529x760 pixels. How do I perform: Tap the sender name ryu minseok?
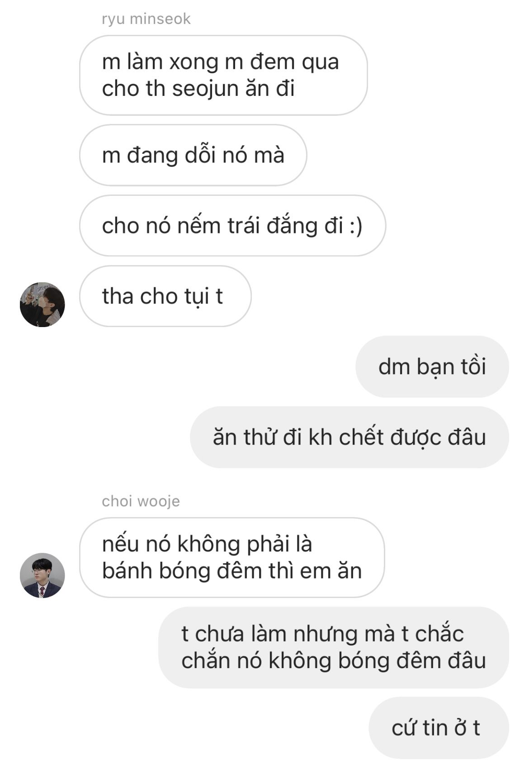point(146,19)
